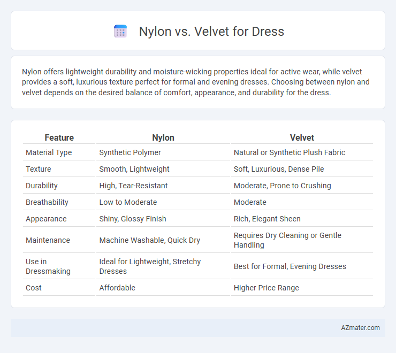This screenshot has width=396, height=353.
Task: Click the 'Nylon vs. Velvet for Dress' heading
Action: (x=211, y=32)
